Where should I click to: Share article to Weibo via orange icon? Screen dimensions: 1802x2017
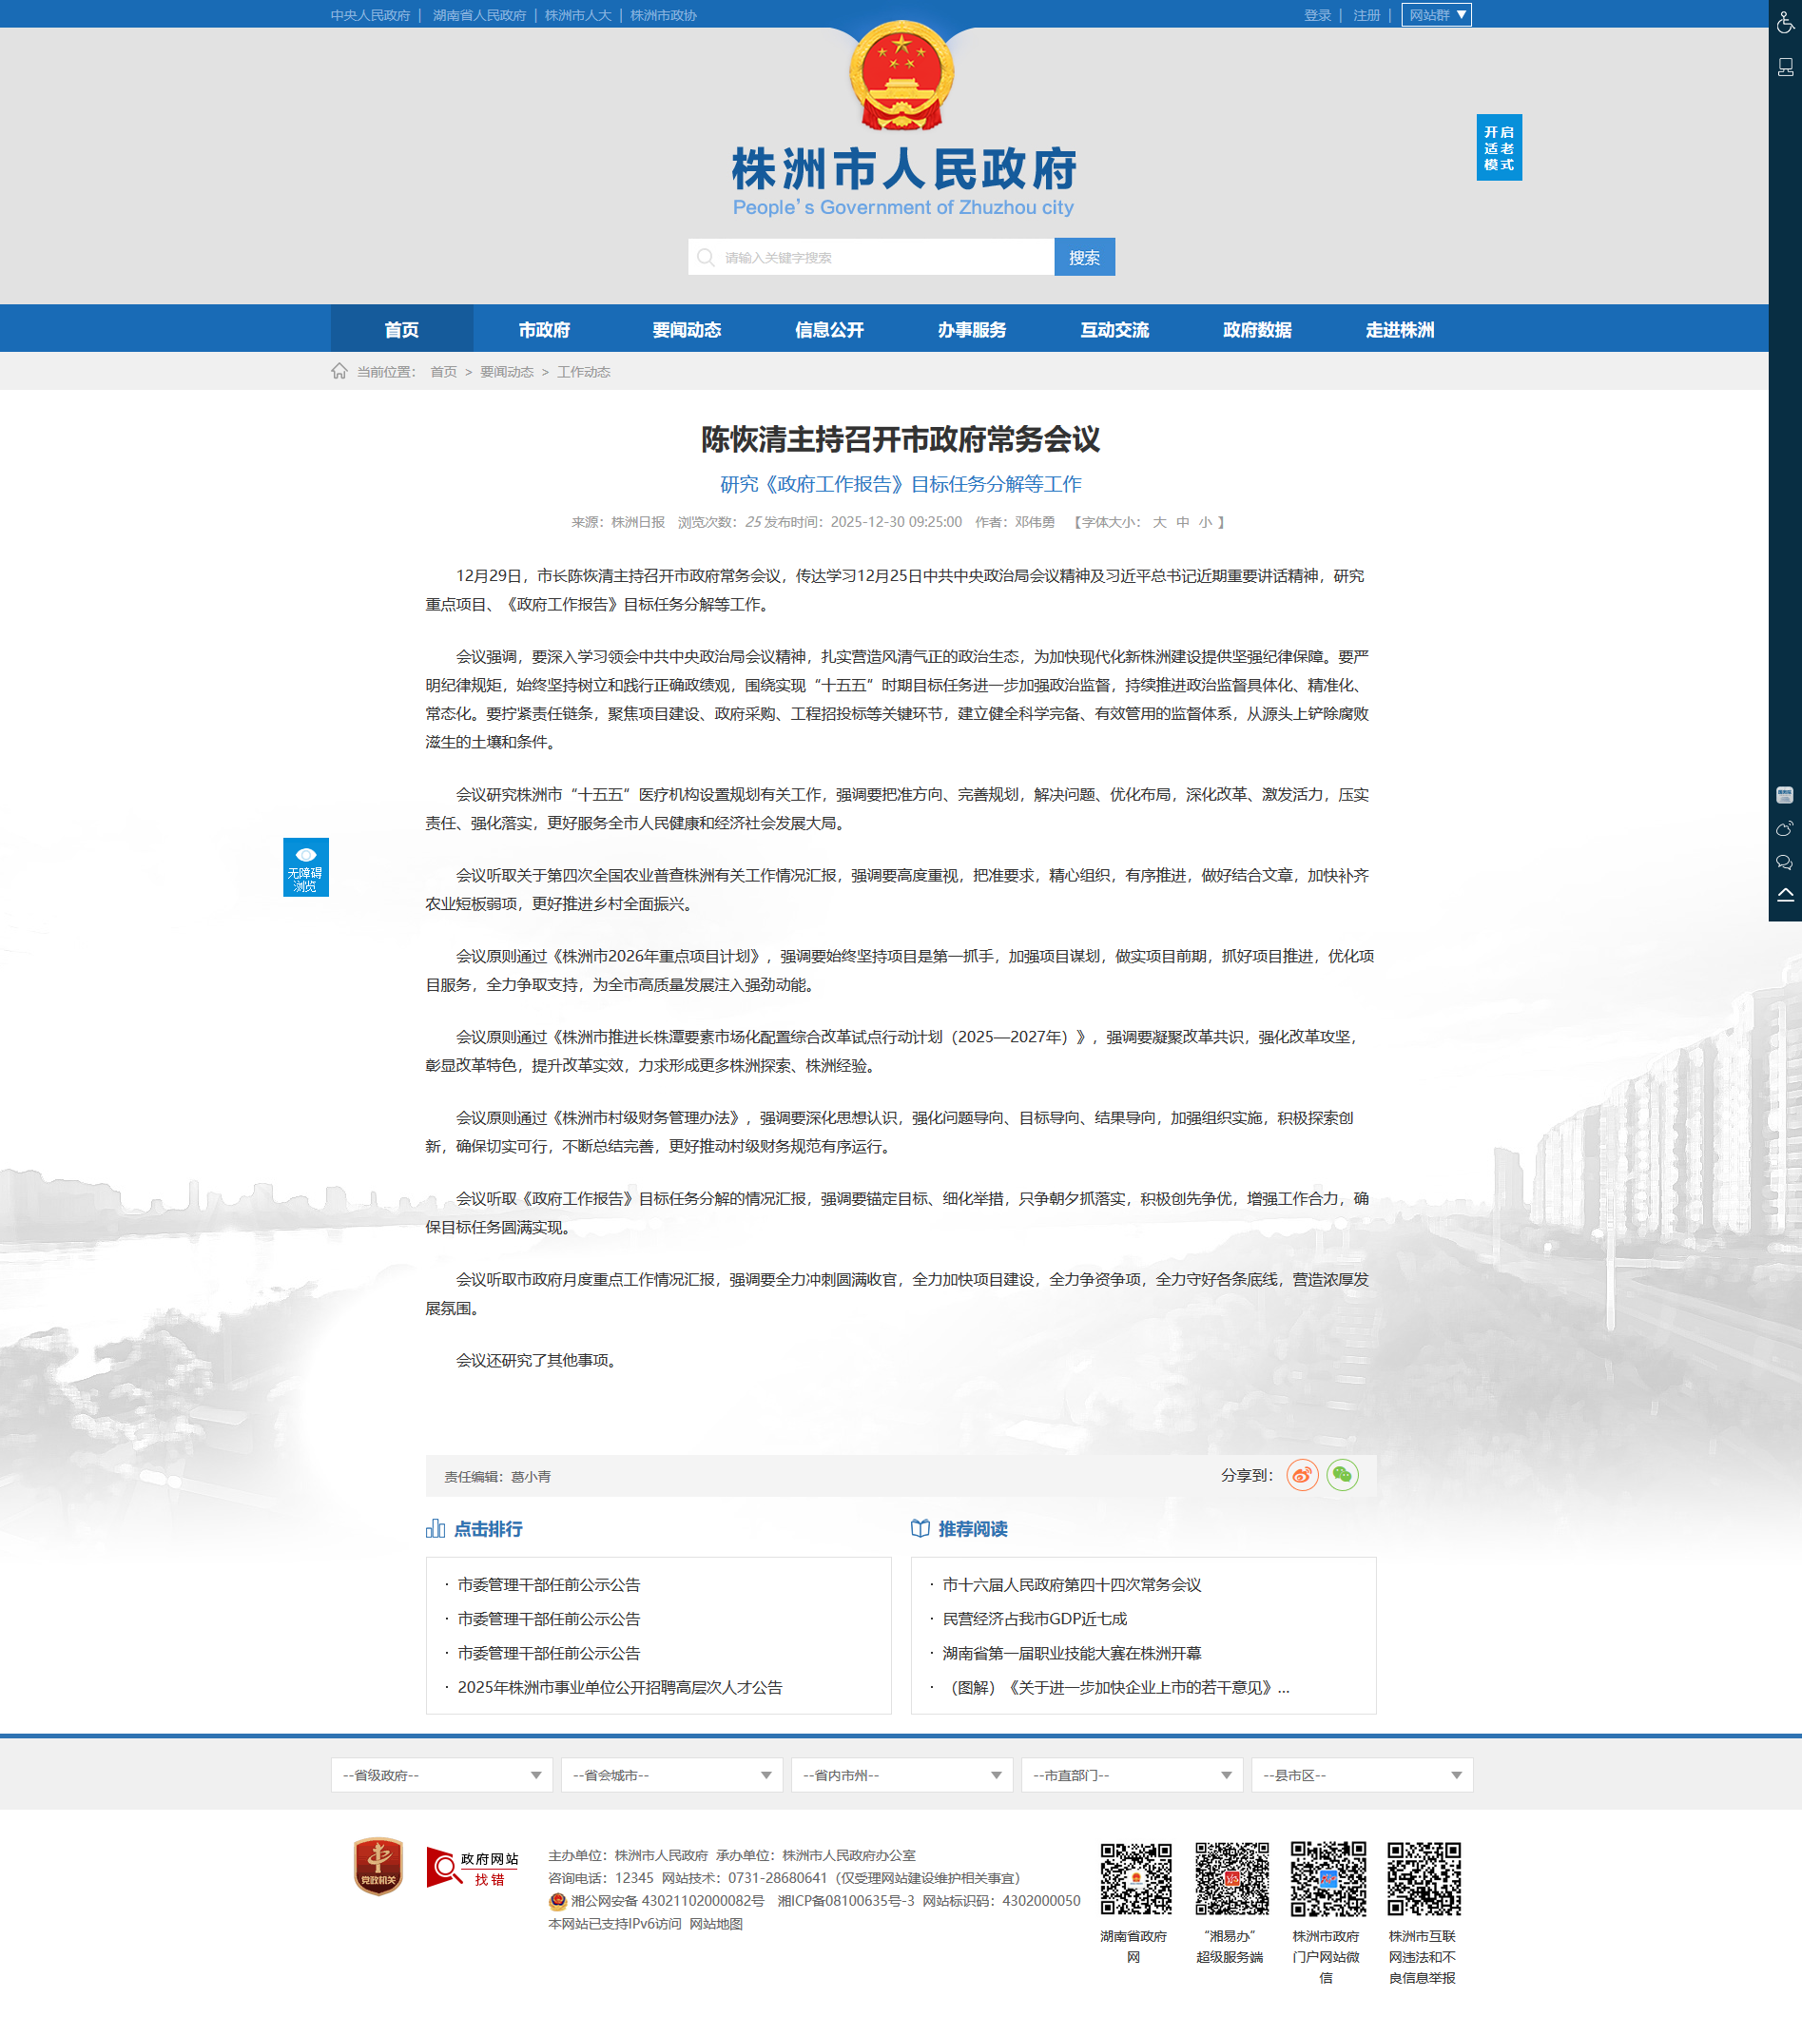[x=1301, y=1474]
